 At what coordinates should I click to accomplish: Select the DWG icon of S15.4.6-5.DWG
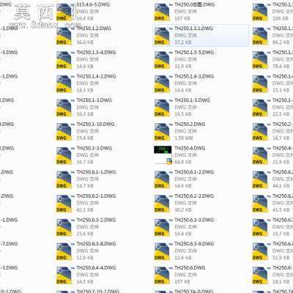pyautogui.click(x=64, y=12)
